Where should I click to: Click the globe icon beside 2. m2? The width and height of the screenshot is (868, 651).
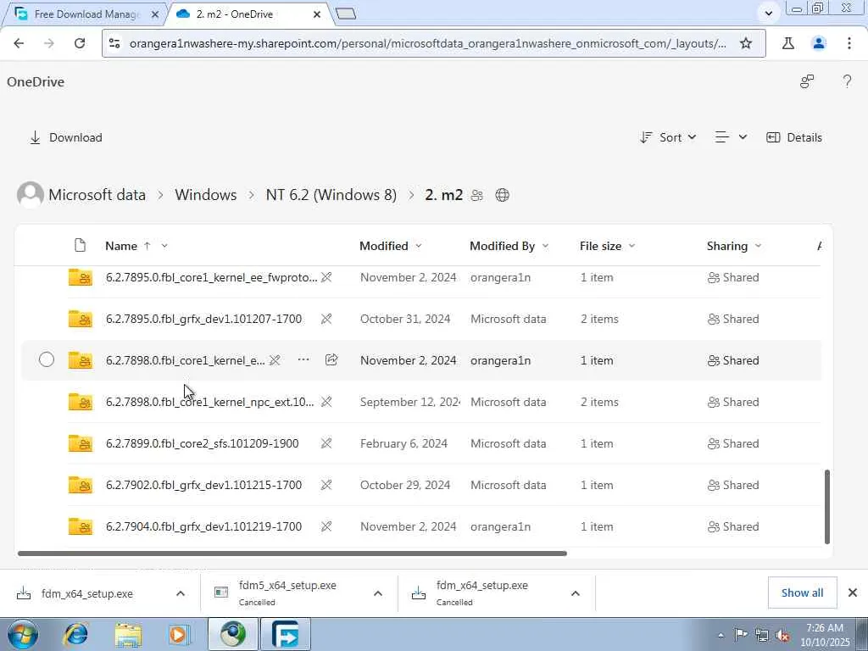coord(502,196)
